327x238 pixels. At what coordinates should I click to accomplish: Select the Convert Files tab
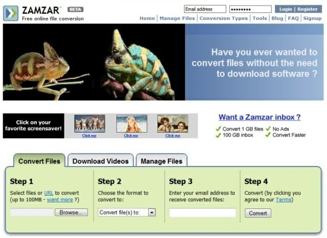(39, 161)
